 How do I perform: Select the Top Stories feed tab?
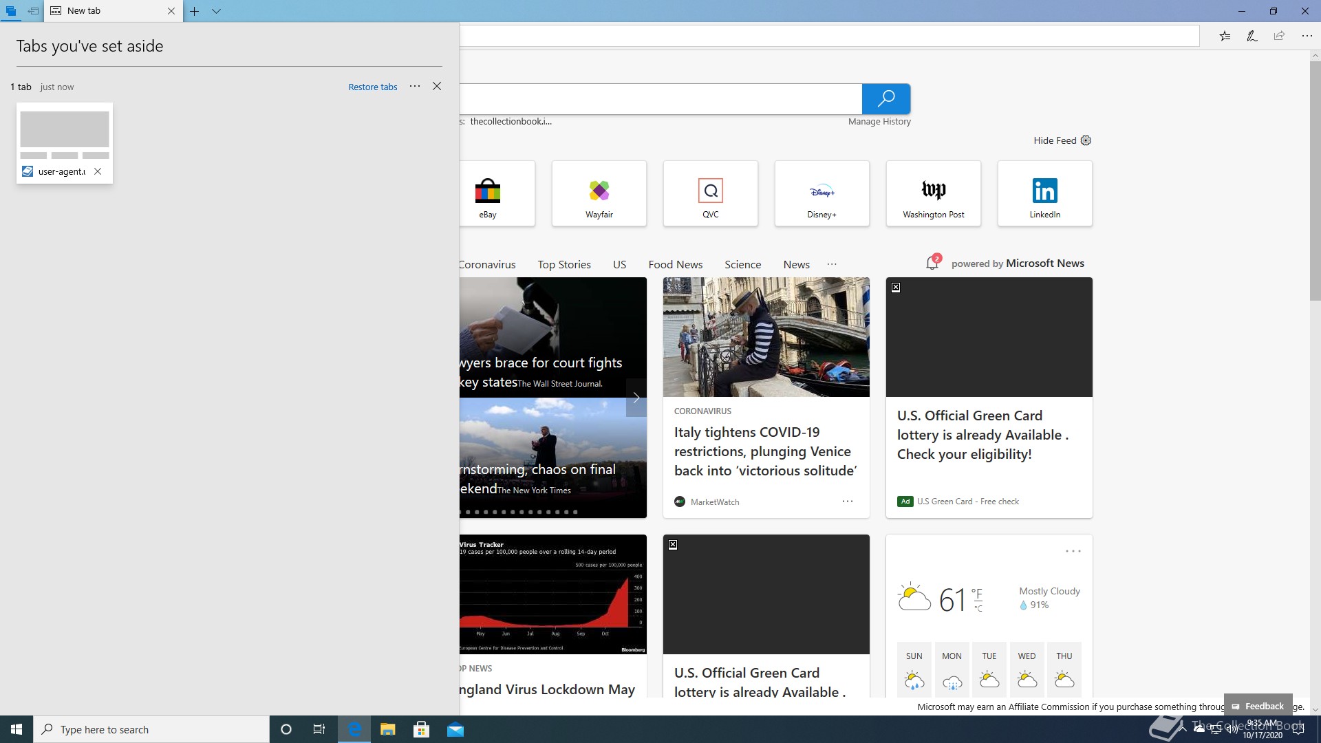pyautogui.click(x=564, y=265)
